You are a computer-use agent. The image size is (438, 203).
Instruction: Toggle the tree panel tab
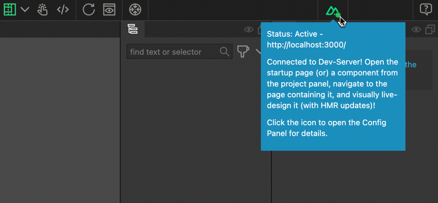point(133,29)
